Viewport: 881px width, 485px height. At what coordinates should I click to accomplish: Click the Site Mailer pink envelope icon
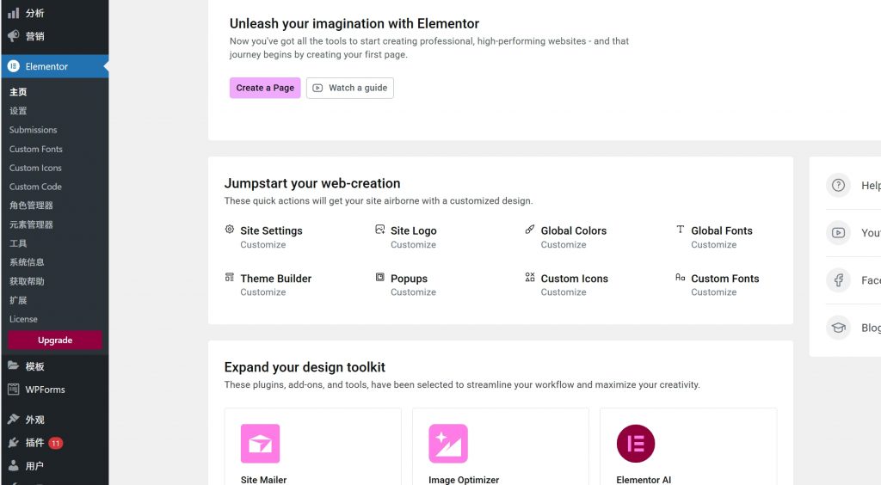(x=260, y=444)
